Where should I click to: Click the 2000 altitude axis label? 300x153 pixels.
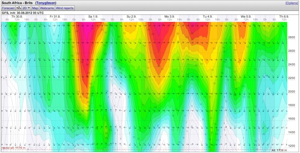(291, 91)
